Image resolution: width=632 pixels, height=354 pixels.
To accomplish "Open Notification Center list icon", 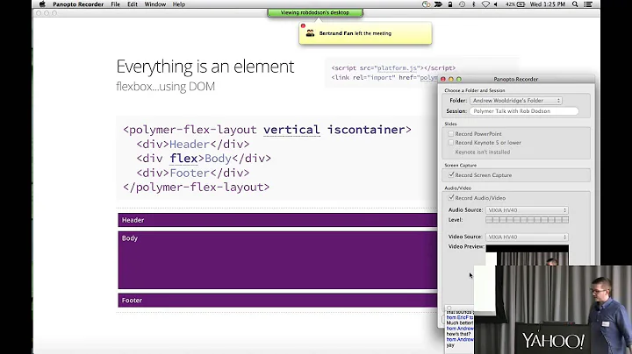I will (588, 4).
